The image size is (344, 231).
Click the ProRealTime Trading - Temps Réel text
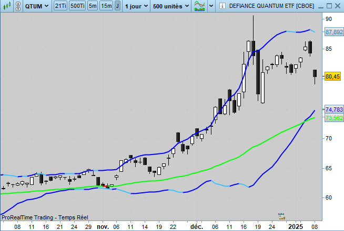pyautogui.click(x=45, y=217)
